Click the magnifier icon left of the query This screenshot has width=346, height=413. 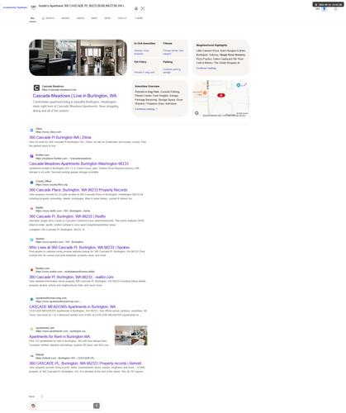(x=33, y=7)
